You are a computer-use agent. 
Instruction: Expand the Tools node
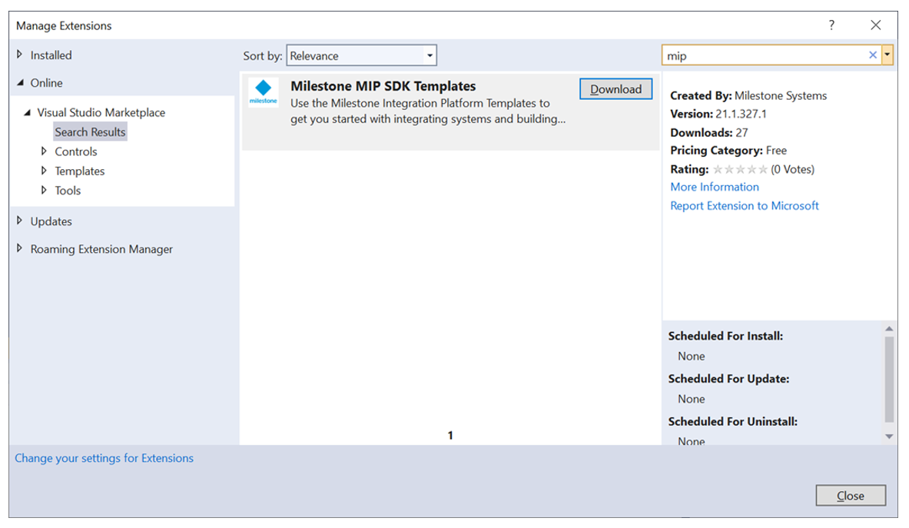[44, 190]
